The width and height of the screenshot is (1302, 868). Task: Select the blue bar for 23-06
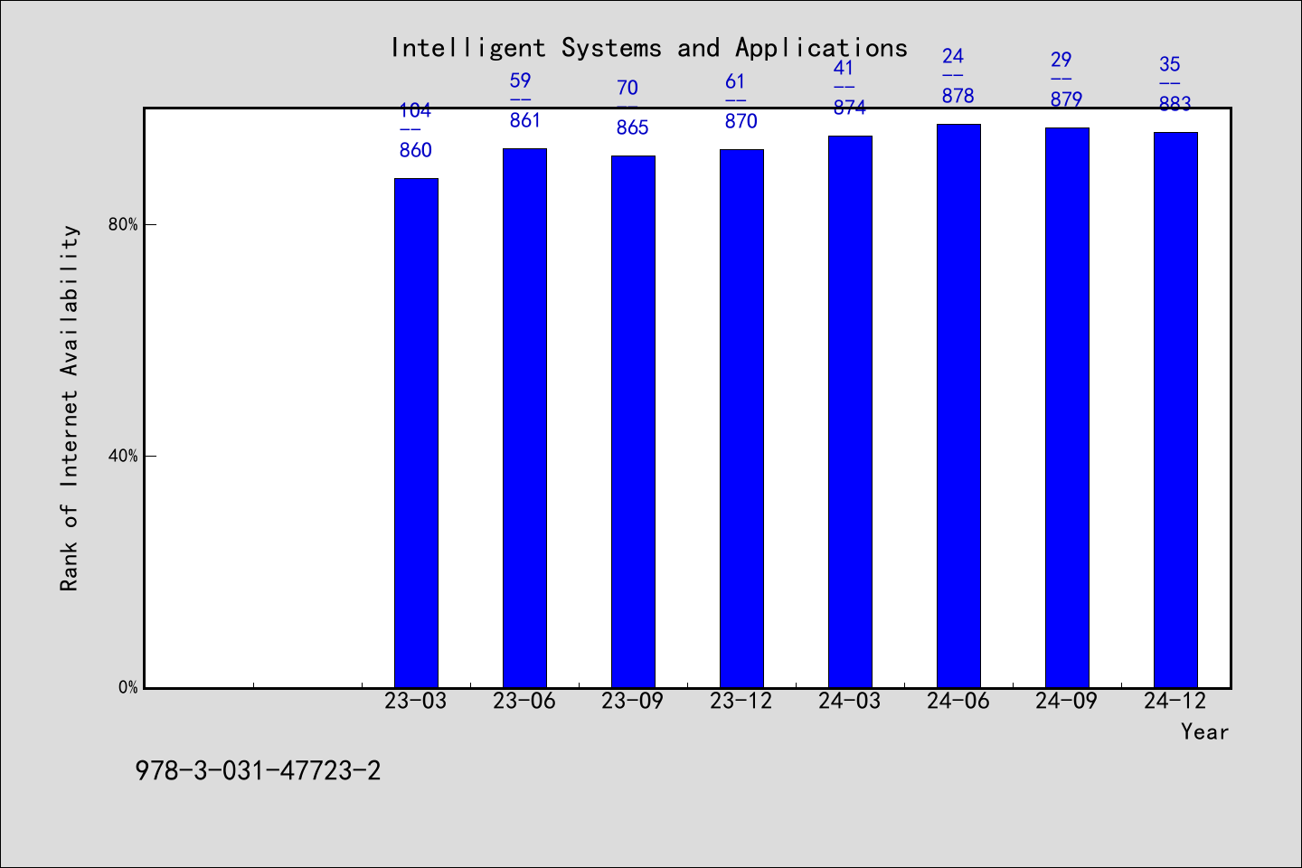pyautogui.click(x=524, y=418)
